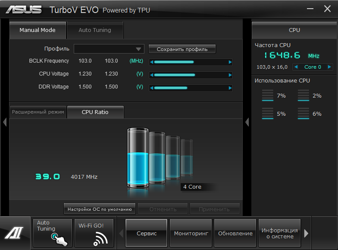The width and height of the screenshot is (338, 250).
Task: Increase CPU Voltage with right arrow
Action: pos(230,75)
